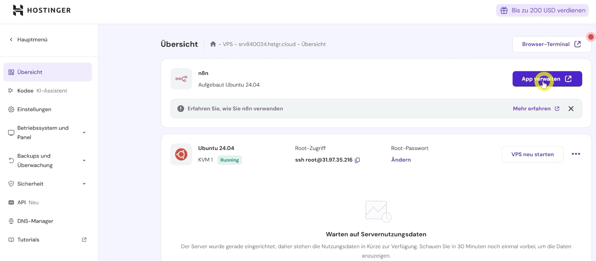
Task: Go back via Hauptmenü arrow
Action: click(11, 40)
